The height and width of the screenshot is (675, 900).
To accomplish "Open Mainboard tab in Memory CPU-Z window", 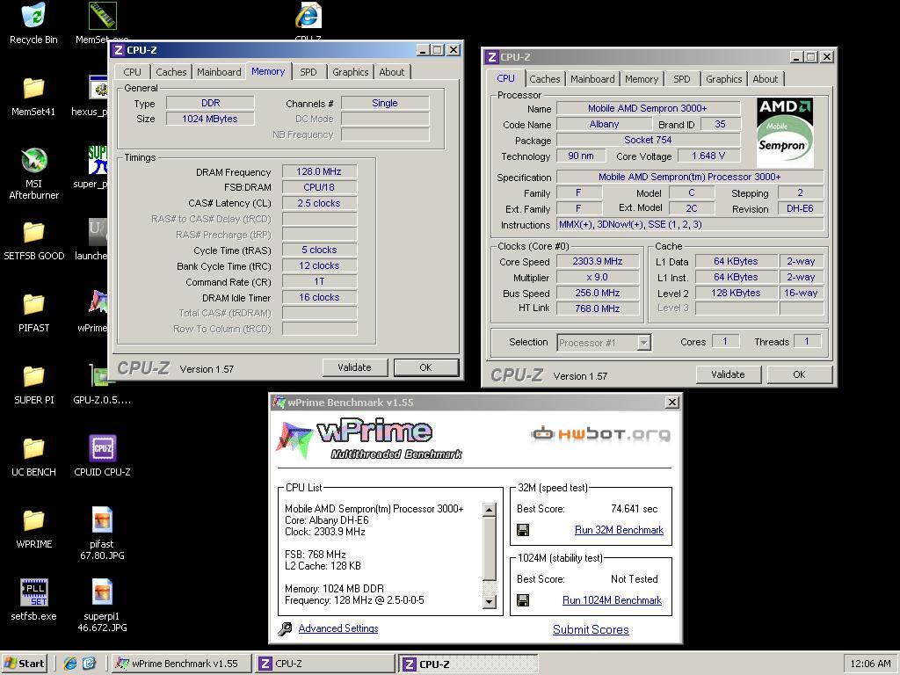I will (x=219, y=72).
